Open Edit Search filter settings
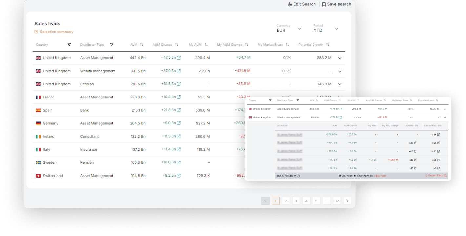 (x=302, y=4)
